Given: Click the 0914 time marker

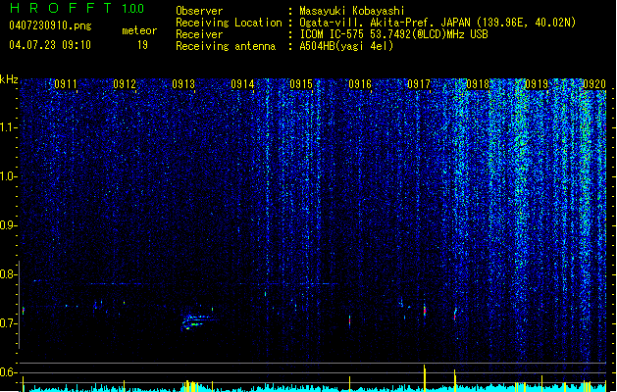Looking at the screenshot, I should coord(242,84).
